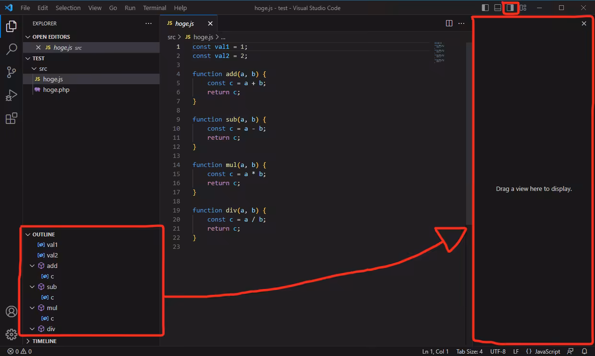This screenshot has width=595, height=356.
Task: Open the Manage gear icon
Action: pos(11,334)
